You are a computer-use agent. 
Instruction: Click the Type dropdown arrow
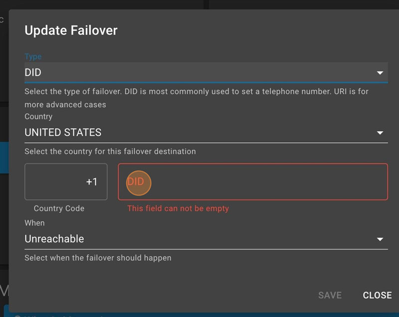[x=380, y=73]
